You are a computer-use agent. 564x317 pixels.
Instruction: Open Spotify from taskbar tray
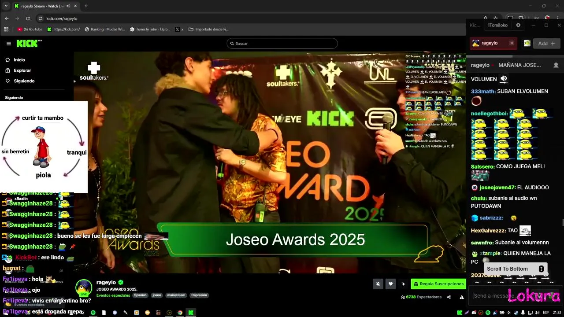[x=488, y=313]
